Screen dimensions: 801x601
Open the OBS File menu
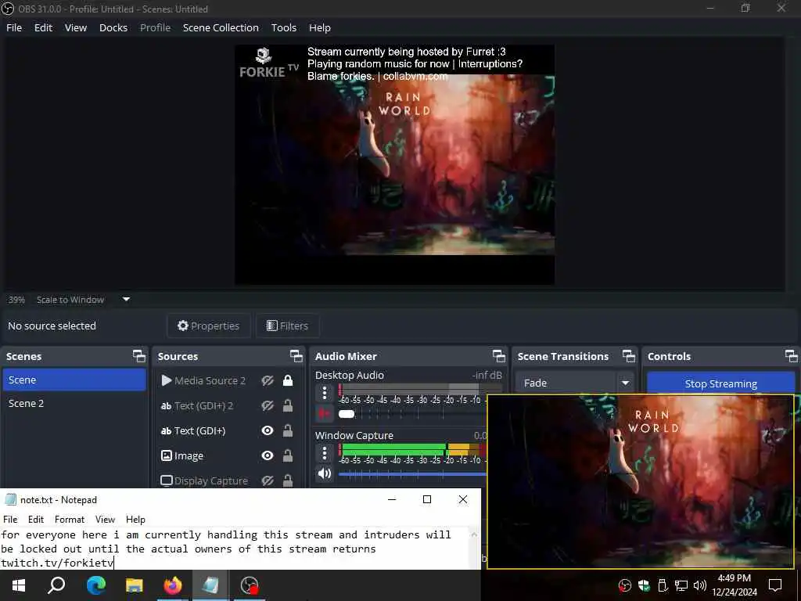coord(14,27)
